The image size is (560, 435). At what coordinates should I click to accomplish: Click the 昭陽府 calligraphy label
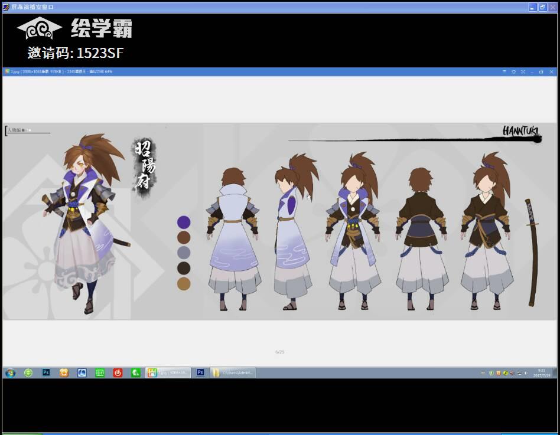click(145, 166)
